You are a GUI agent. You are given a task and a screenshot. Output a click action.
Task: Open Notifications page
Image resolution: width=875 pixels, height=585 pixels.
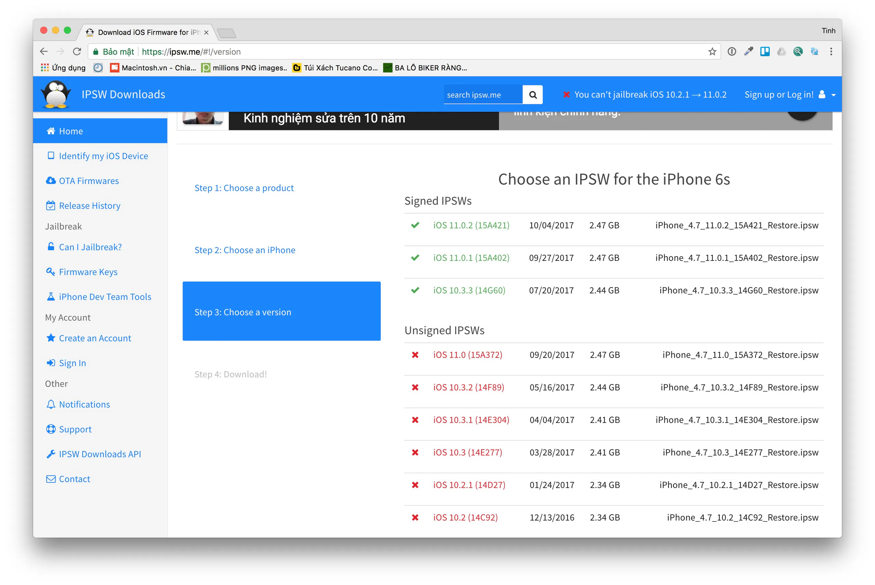[78, 404]
